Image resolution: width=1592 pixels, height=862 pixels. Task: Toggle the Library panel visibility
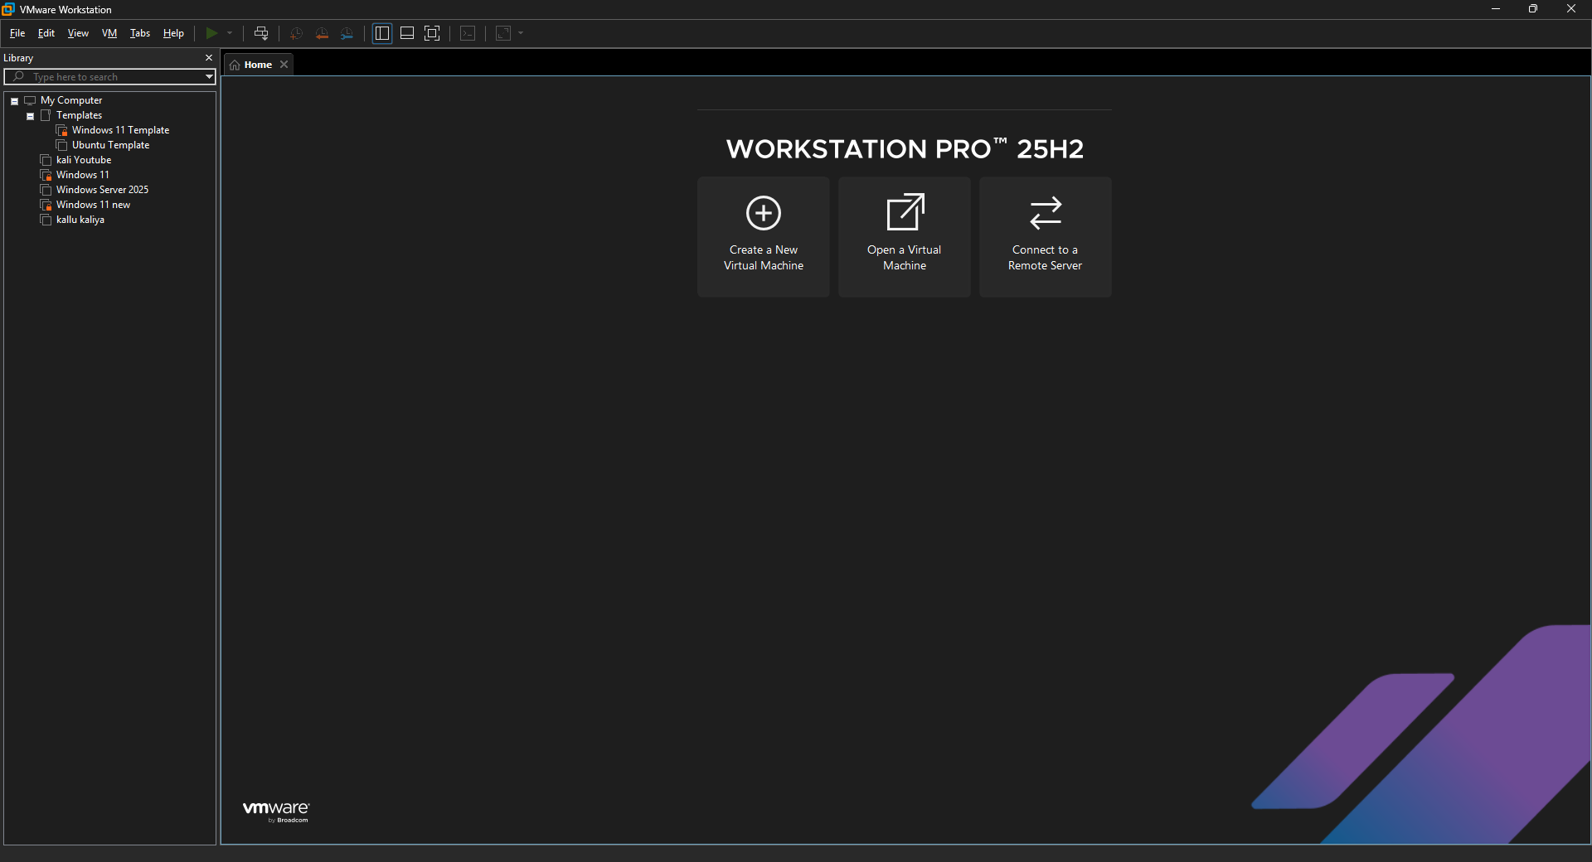pyautogui.click(x=381, y=33)
